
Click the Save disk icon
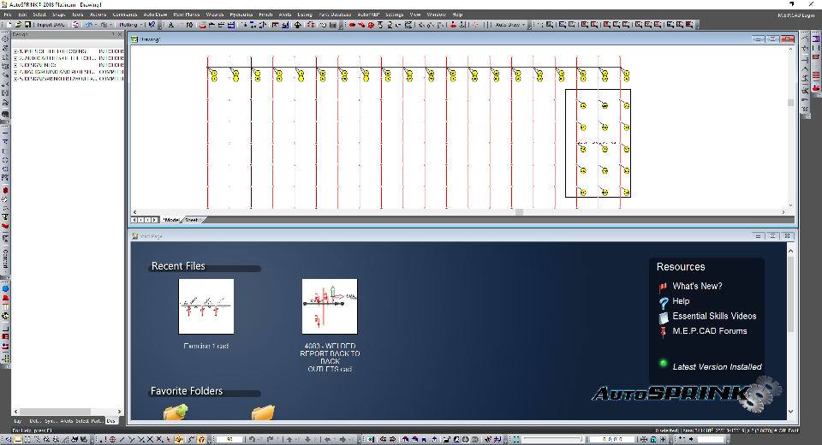click(27, 25)
